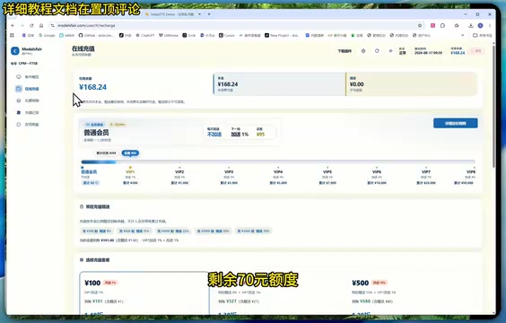Click the ¥168.24 balance in the page header

coord(458,53)
